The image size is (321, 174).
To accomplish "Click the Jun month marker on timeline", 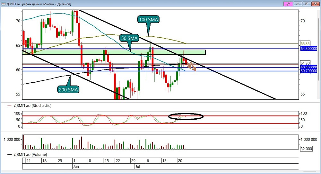I will [x=76, y=166].
